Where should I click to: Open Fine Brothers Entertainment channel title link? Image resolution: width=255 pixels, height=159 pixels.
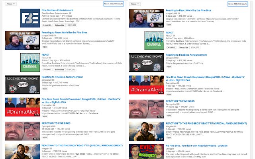[x=57, y=10]
